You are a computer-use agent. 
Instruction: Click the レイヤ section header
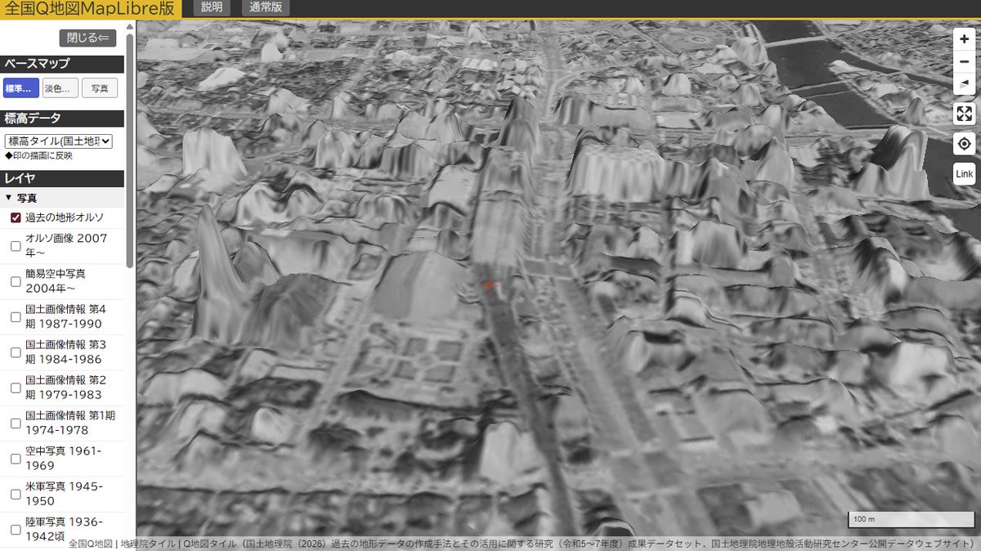[62, 178]
